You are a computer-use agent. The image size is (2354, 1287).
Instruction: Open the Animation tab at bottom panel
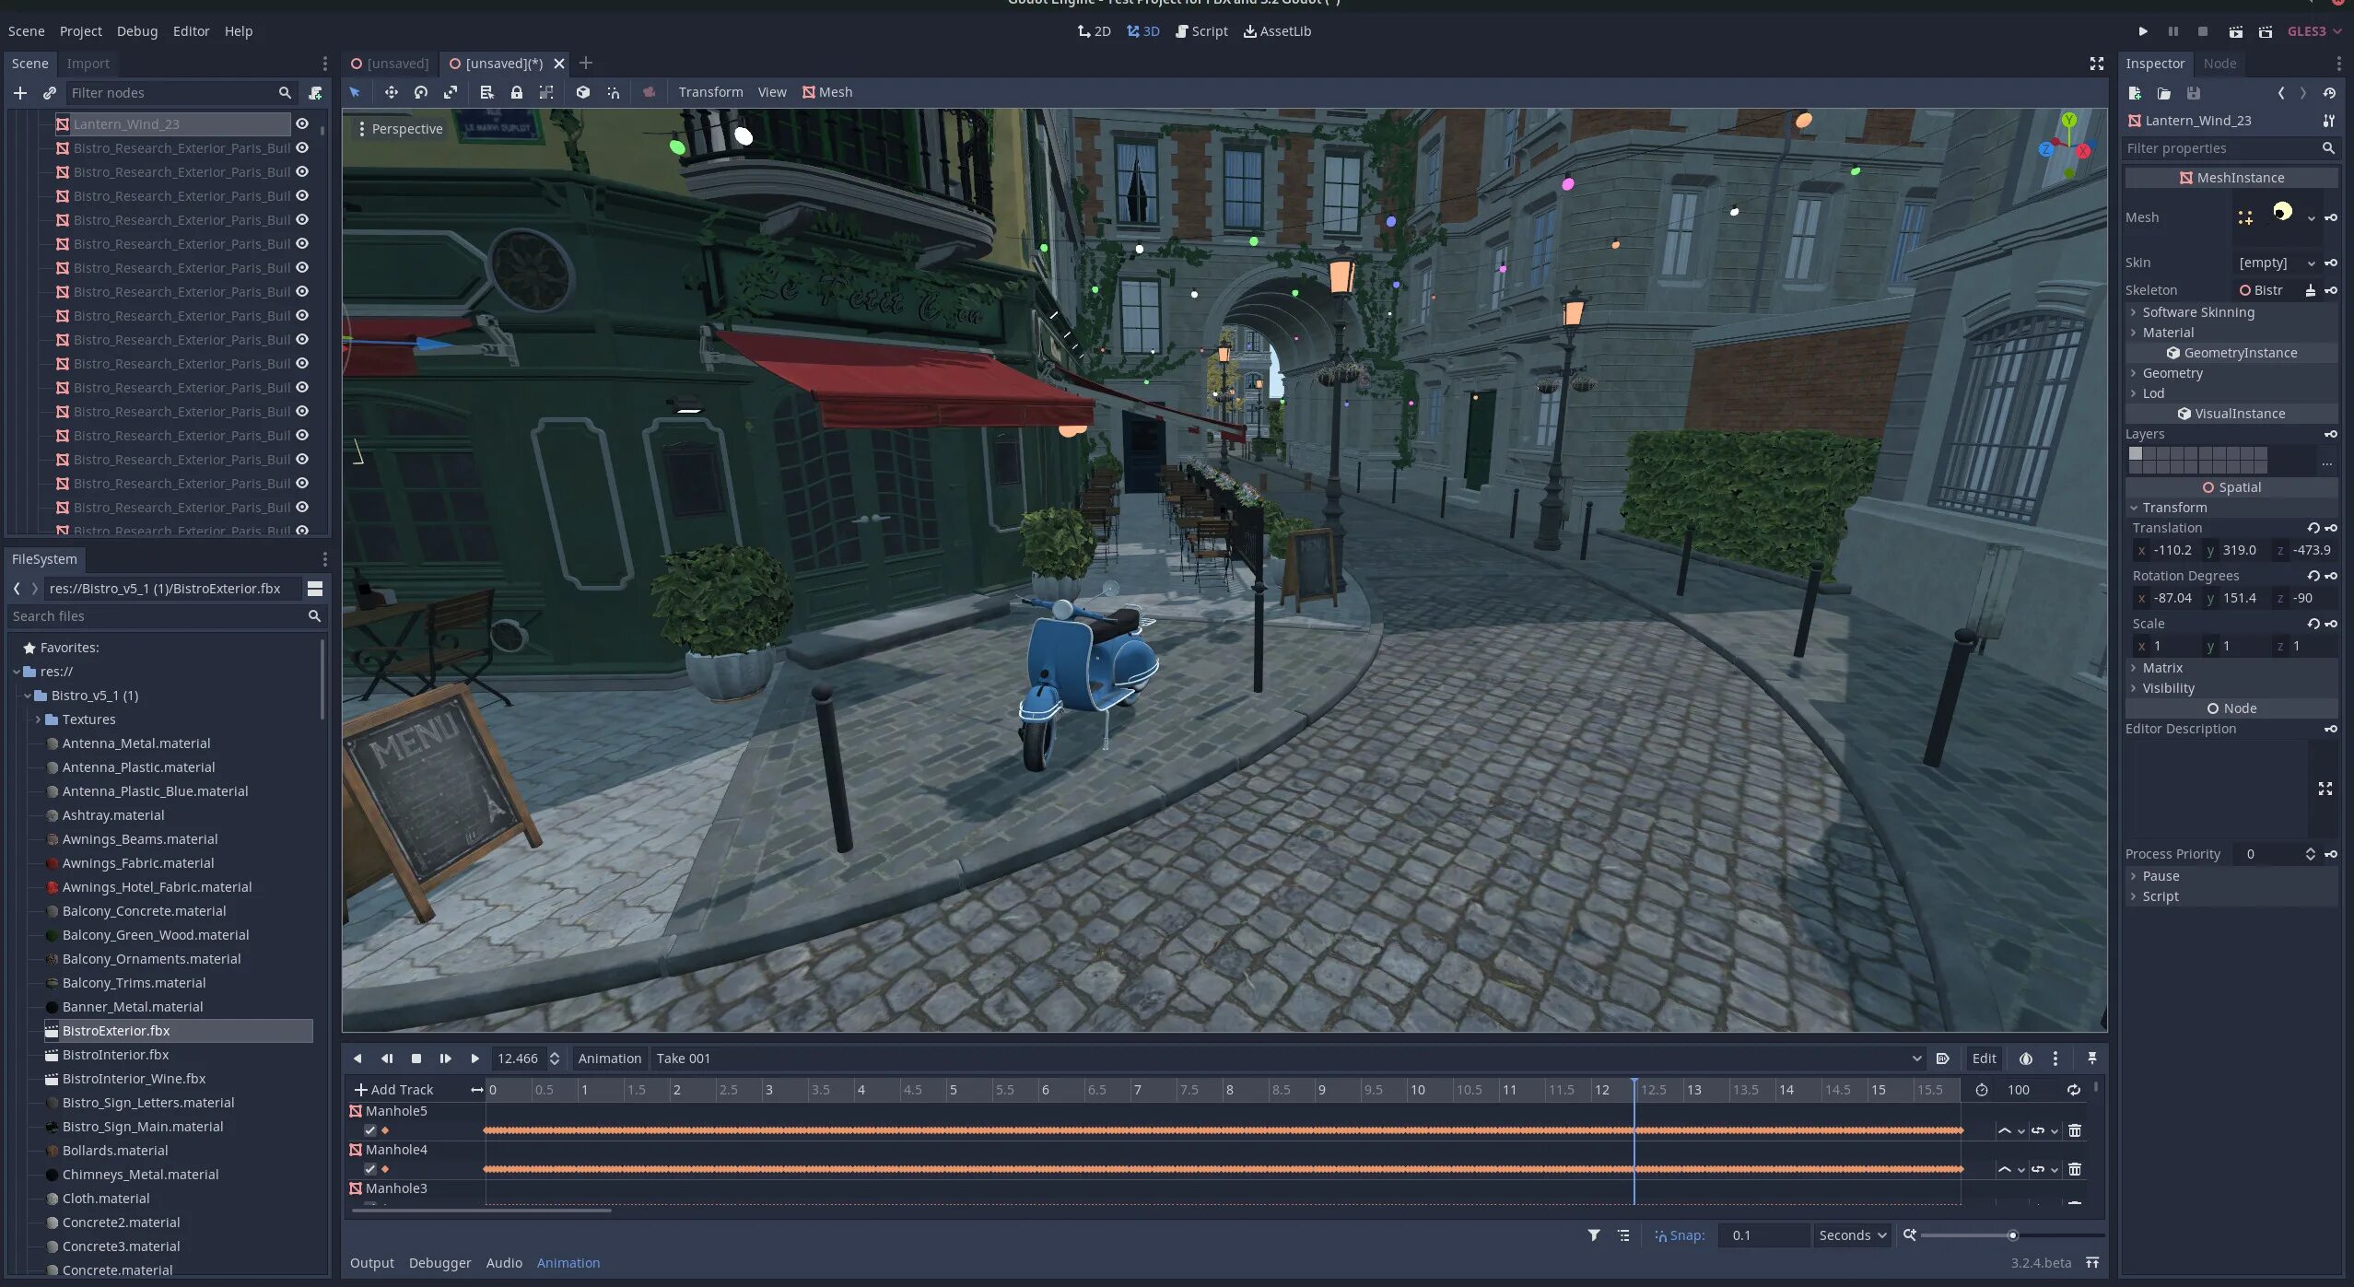click(x=566, y=1261)
